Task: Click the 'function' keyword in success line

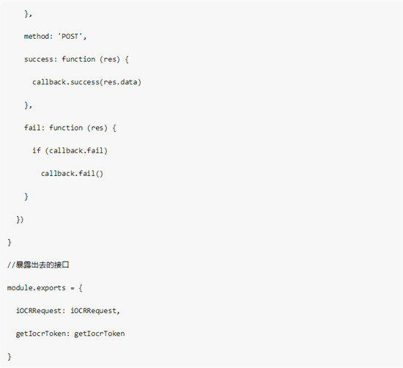Action: pyautogui.click(x=78, y=59)
